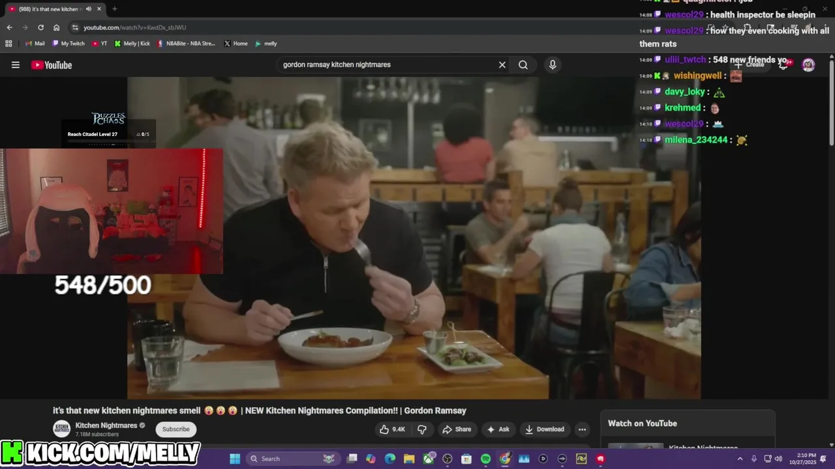The width and height of the screenshot is (835, 469).
Task: Open File Explorer from the taskbar
Action: point(409,459)
